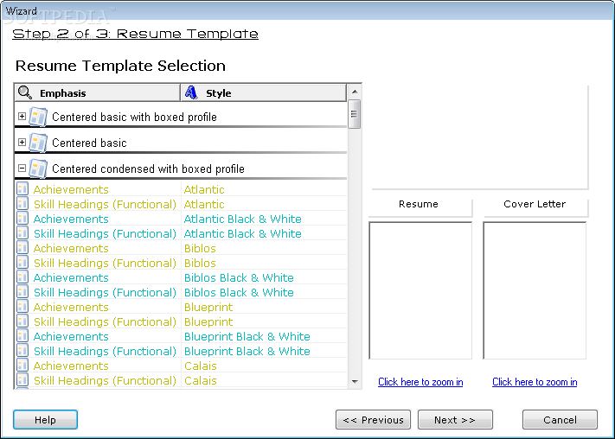
Task: Expand the Centered basic group
Action: click(22, 143)
